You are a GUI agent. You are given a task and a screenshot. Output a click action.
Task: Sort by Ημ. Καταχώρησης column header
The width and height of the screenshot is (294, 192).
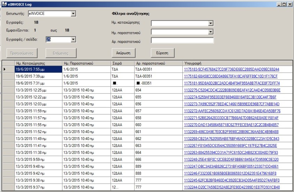pos(38,63)
